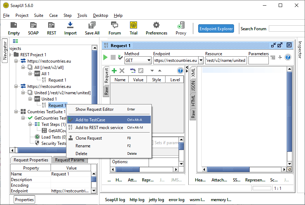Close the Request 1 editor panel
Viewport: 305px width, 205px height.
[289, 45]
